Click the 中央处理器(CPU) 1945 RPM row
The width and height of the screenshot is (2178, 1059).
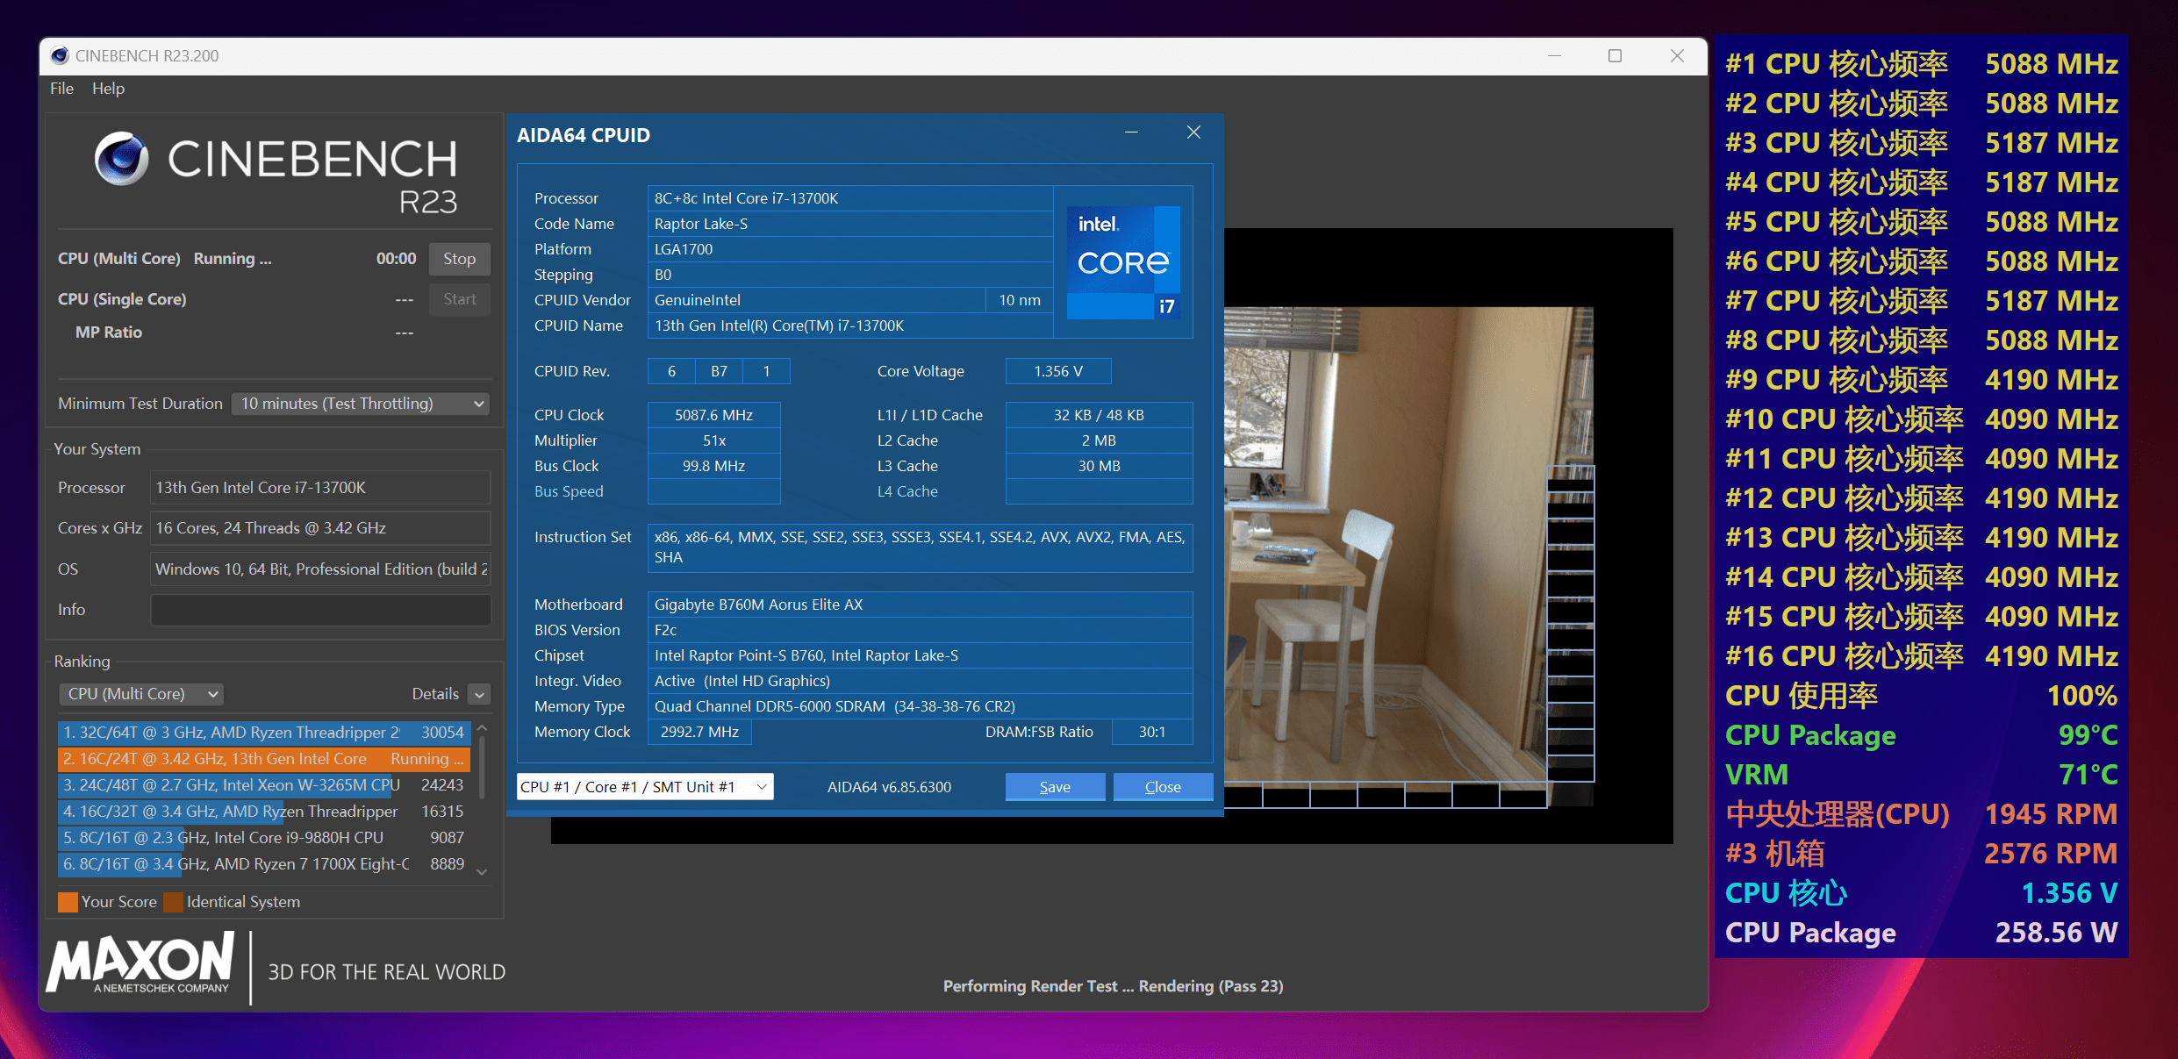tap(1922, 814)
